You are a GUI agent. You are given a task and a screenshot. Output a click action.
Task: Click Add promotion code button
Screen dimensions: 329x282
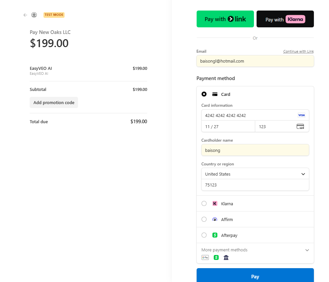pyautogui.click(x=54, y=102)
